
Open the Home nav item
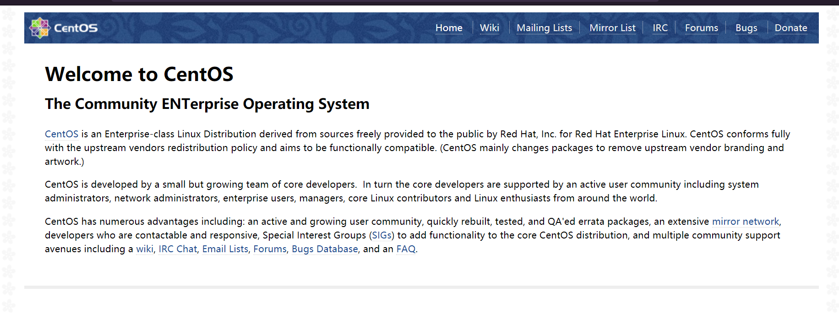coord(449,28)
